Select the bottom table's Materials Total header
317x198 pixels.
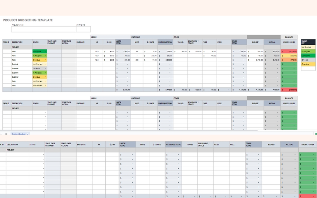pos(173,145)
